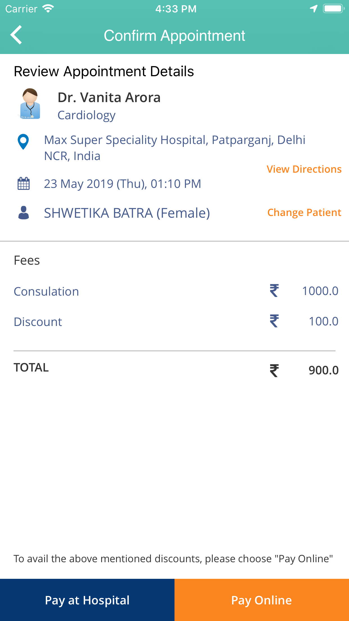The image size is (349, 621).
Task: Tap Dr. Vanita Arora name
Action: 109,97
